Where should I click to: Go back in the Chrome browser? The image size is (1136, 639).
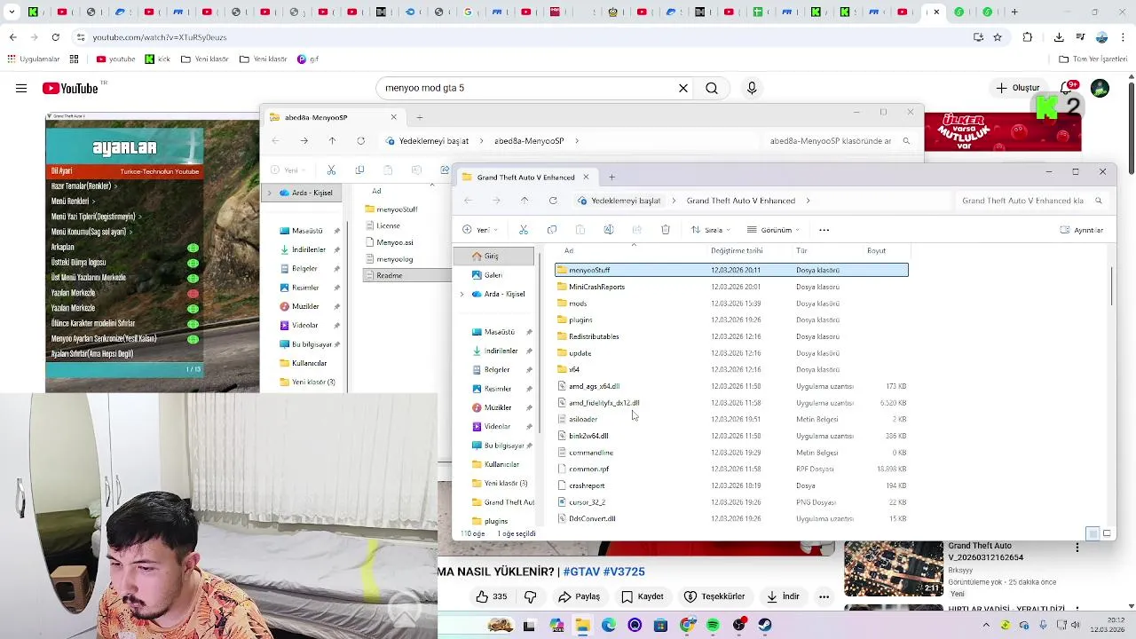pyautogui.click(x=12, y=37)
